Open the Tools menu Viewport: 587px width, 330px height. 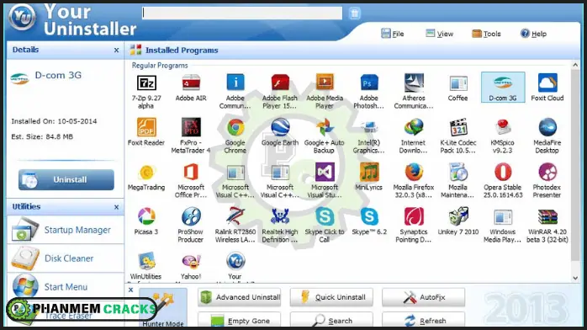[x=486, y=34]
